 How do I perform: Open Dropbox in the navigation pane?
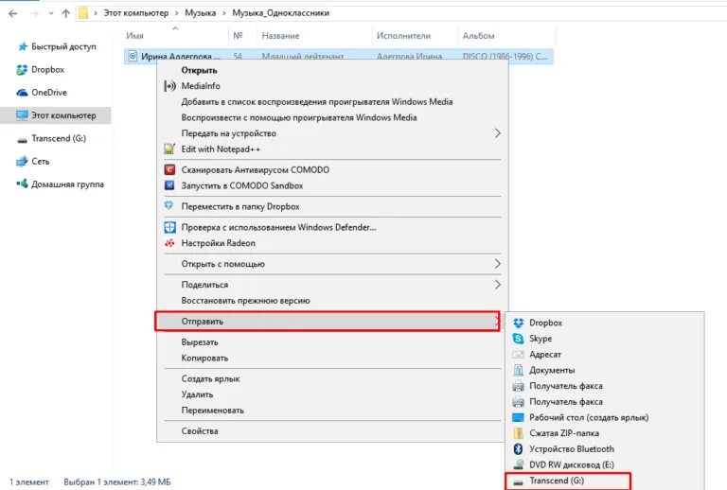pyautogui.click(x=41, y=69)
